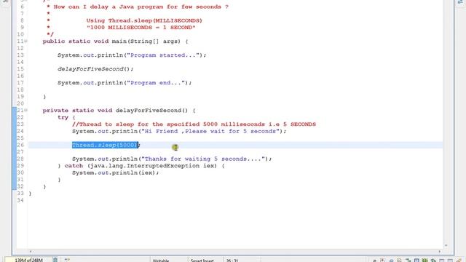Click the Writable status bar entry
The height and width of the screenshot is (262, 466).
coord(161,261)
